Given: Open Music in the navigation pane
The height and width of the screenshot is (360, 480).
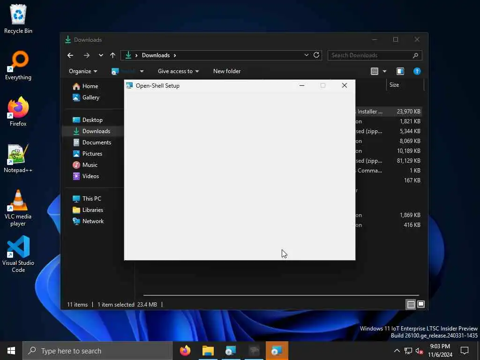Looking at the screenshot, I should click(85, 165).
